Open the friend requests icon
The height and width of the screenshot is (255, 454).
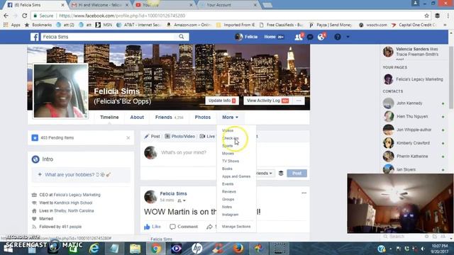(x=298, y=37)
